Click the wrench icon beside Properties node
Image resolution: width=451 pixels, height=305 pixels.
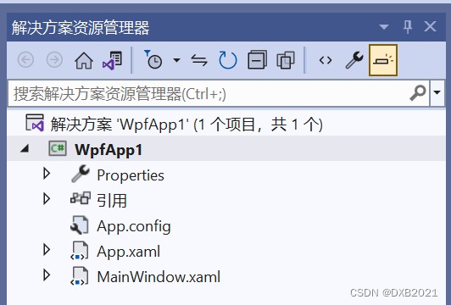pyautogui.click(x=81, y=174)
